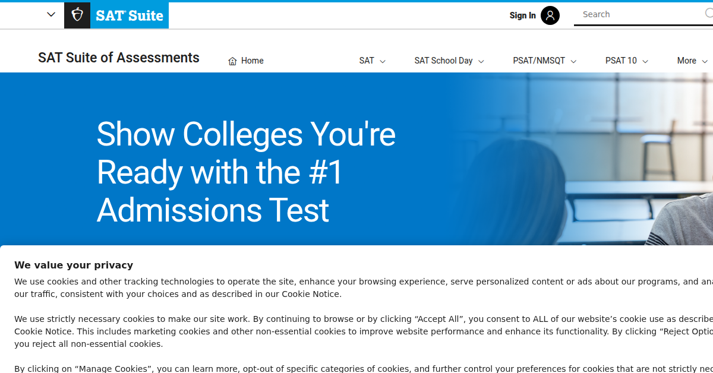Expand the chevron left of the acorn logo

(51, 15)
